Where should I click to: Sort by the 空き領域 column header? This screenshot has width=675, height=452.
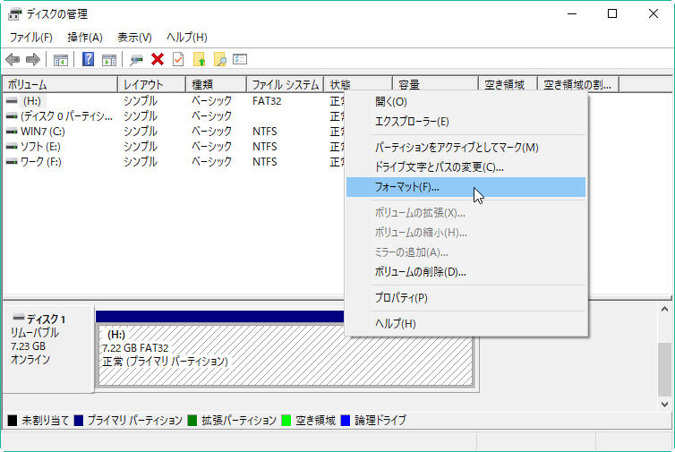click(508, 85)
